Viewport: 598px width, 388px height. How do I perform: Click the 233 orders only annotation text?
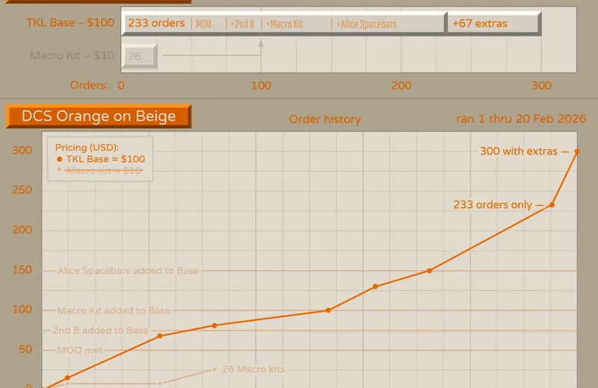493,205
